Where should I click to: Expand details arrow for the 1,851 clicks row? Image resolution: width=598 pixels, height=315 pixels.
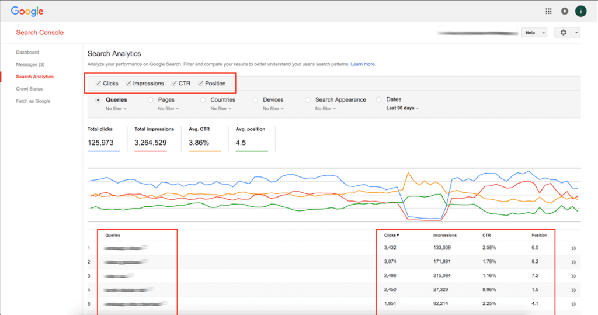(x=573, y=304)
